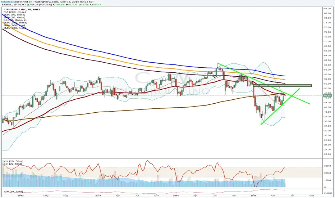Click the CITIGROUP INC, W, BATS title

point(22,9)
